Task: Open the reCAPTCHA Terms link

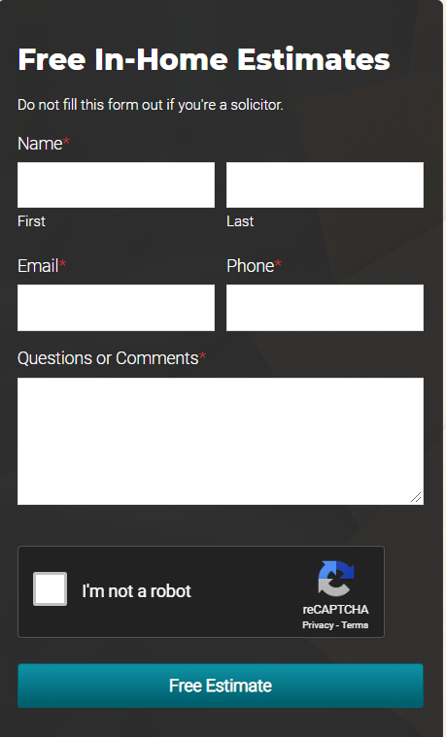Action: pos(355,625)
